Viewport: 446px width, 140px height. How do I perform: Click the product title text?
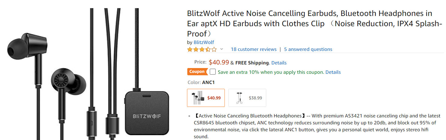(310, 23)
